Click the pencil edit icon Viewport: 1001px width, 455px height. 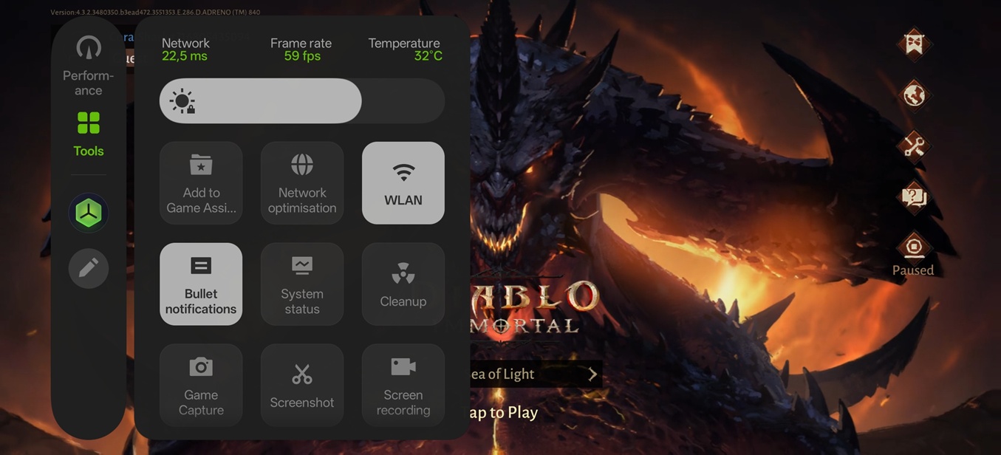89,268
